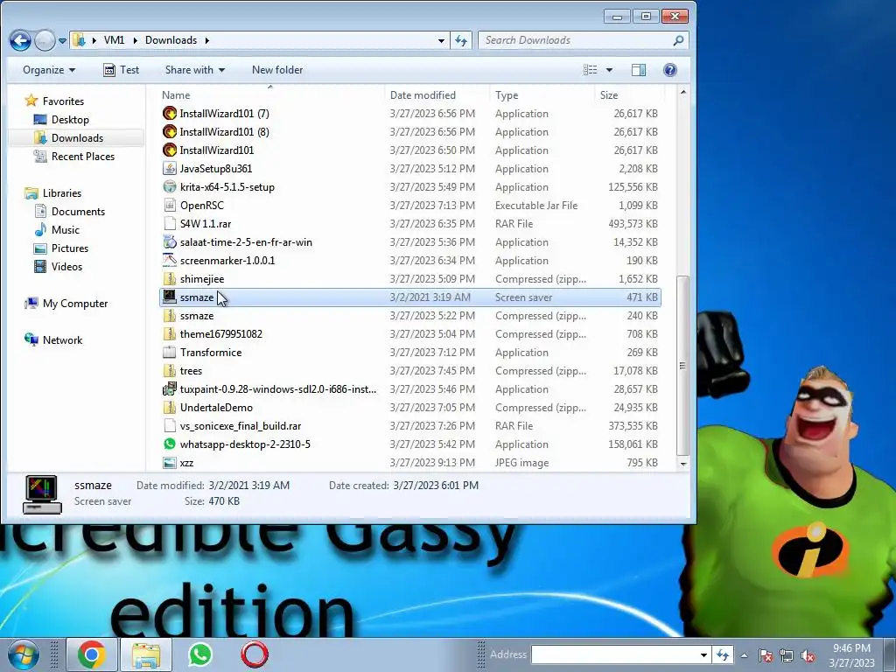
Task: Open the Organize menu
Action: point(49,70)
